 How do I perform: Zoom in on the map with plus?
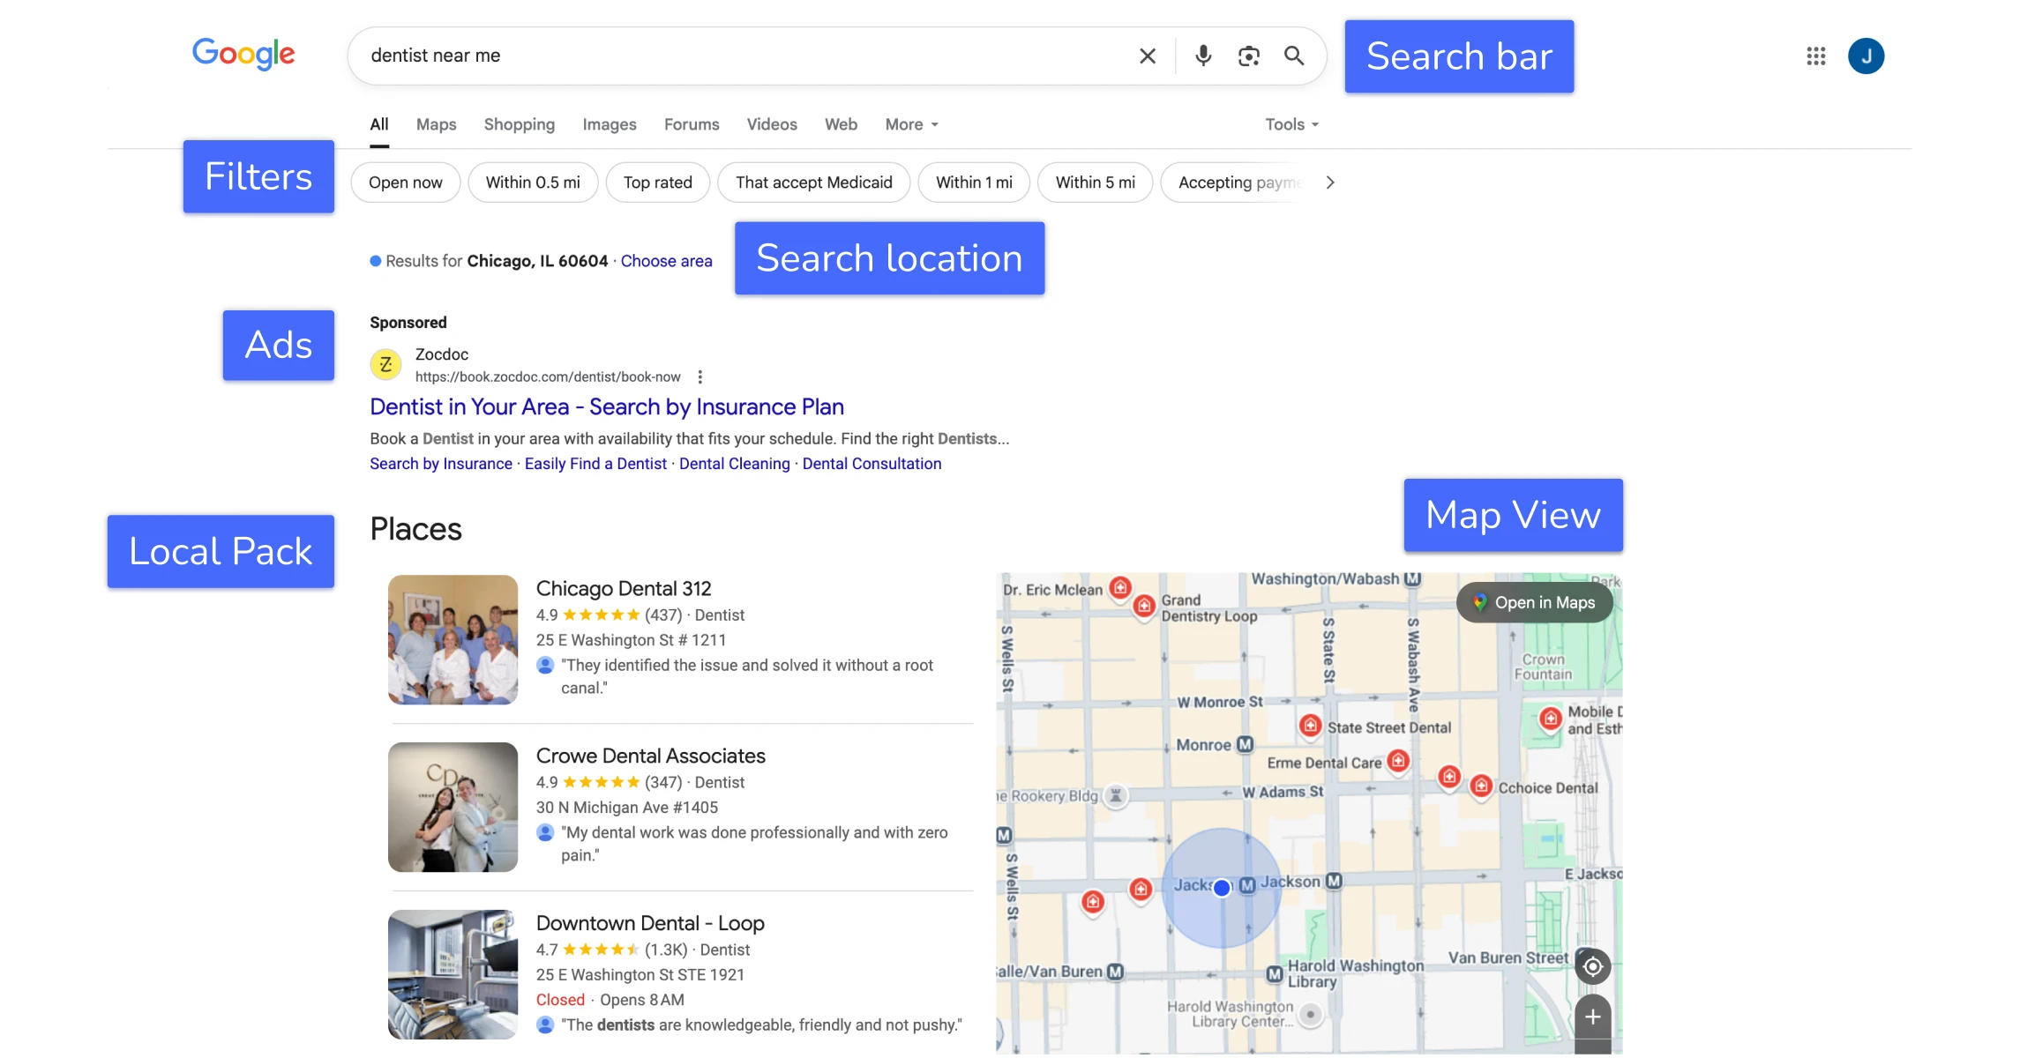pos(1592,1017)
